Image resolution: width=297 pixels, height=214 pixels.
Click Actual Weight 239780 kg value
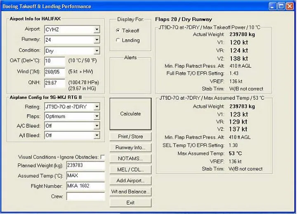242,34
